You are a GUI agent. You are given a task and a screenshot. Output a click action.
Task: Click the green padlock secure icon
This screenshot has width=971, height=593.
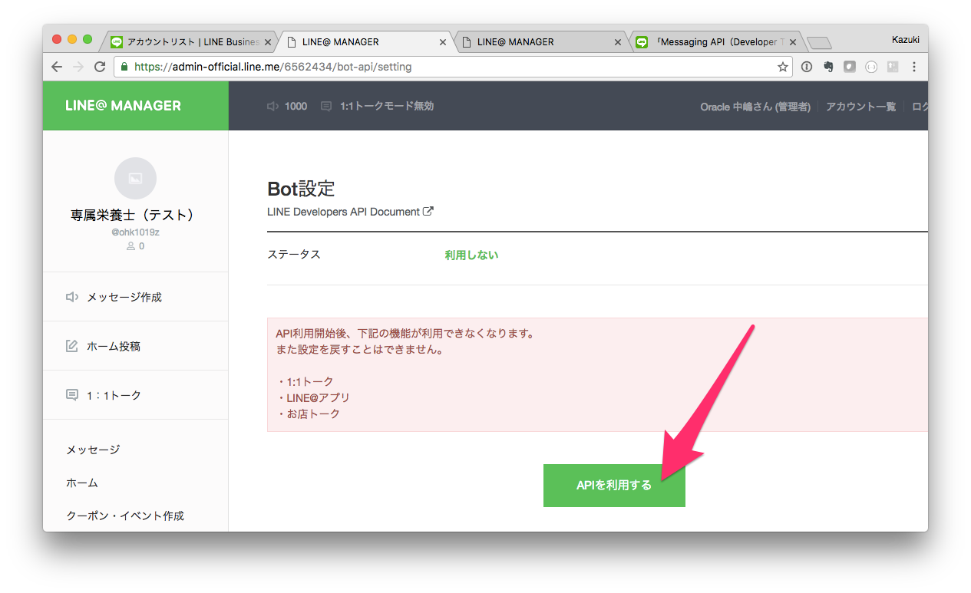click(124, 67)
